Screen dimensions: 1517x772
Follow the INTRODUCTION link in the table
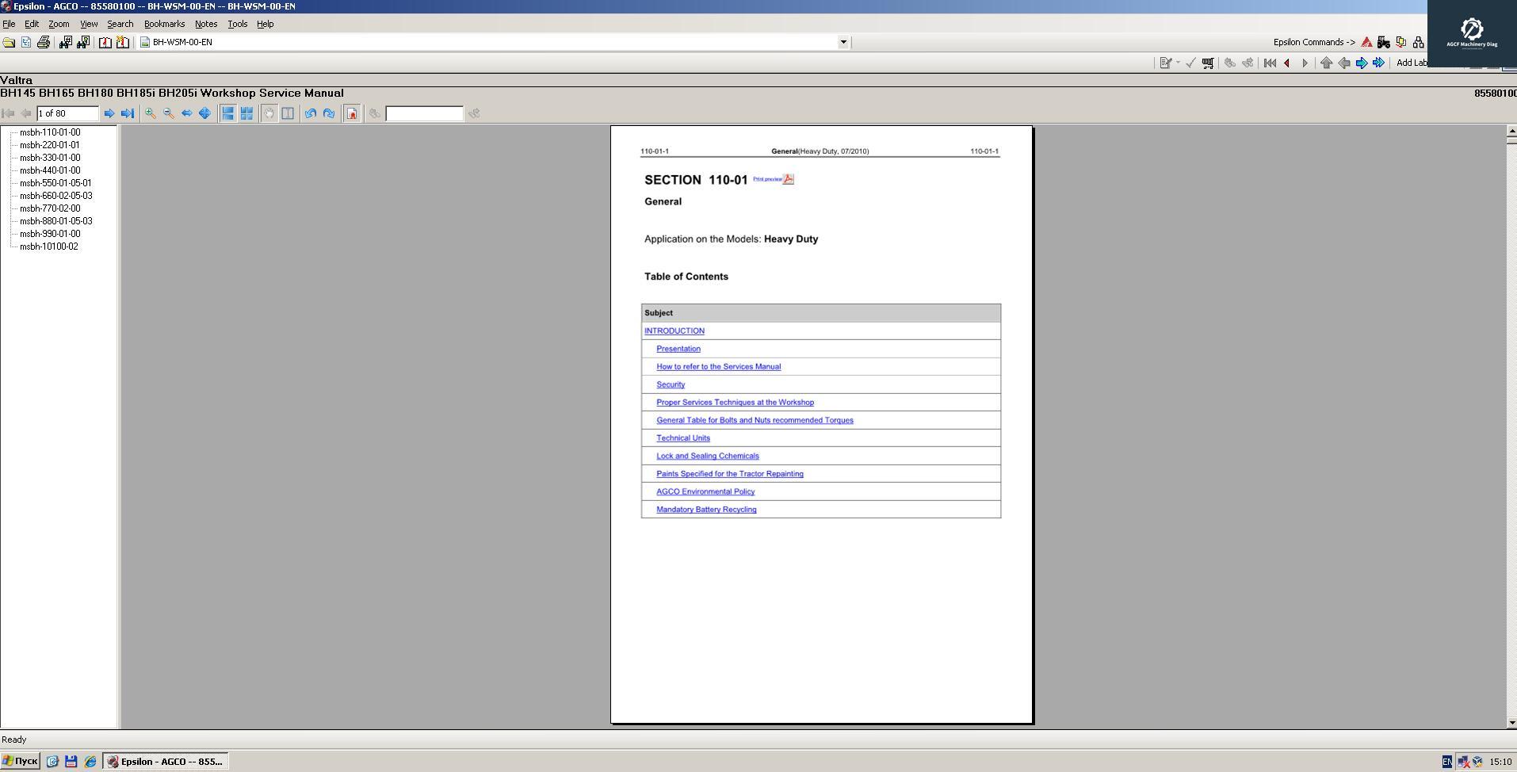tap(674, 331)
